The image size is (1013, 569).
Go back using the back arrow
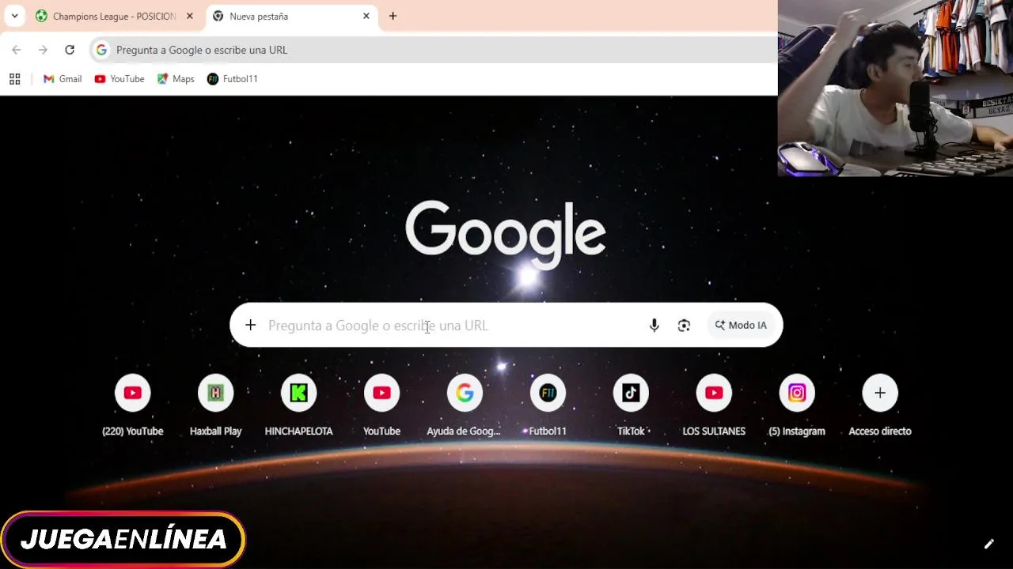tap(17, 50)
